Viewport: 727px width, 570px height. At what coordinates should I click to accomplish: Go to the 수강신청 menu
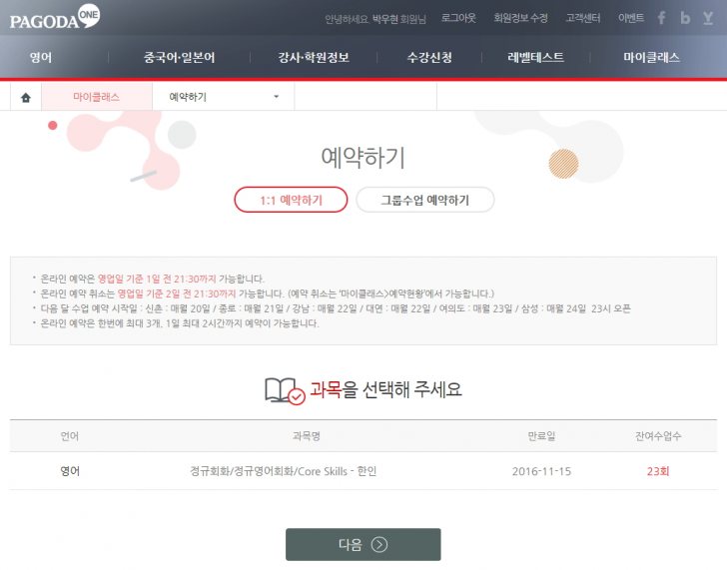[431, 58]
